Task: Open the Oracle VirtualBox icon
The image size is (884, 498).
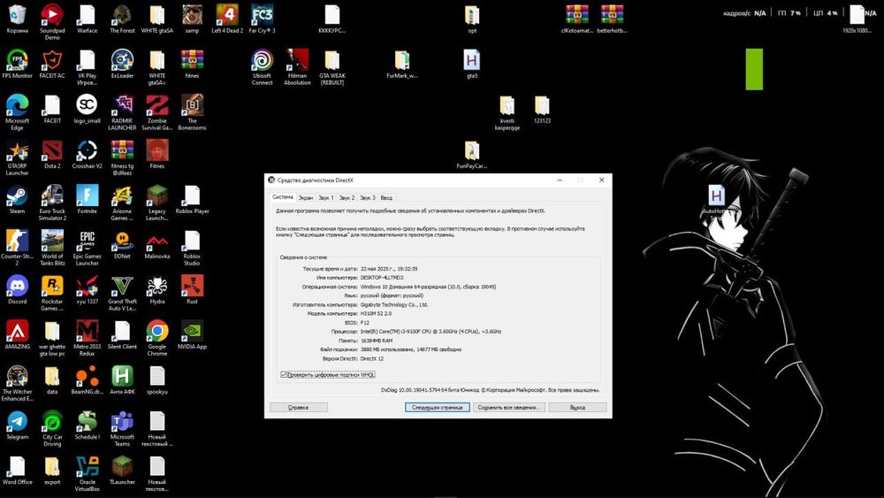Action: (x=87, y=466)
